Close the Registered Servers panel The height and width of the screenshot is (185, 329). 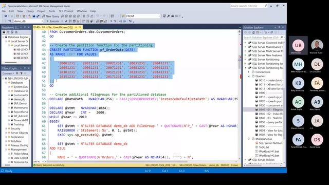[x=29, y=27]
